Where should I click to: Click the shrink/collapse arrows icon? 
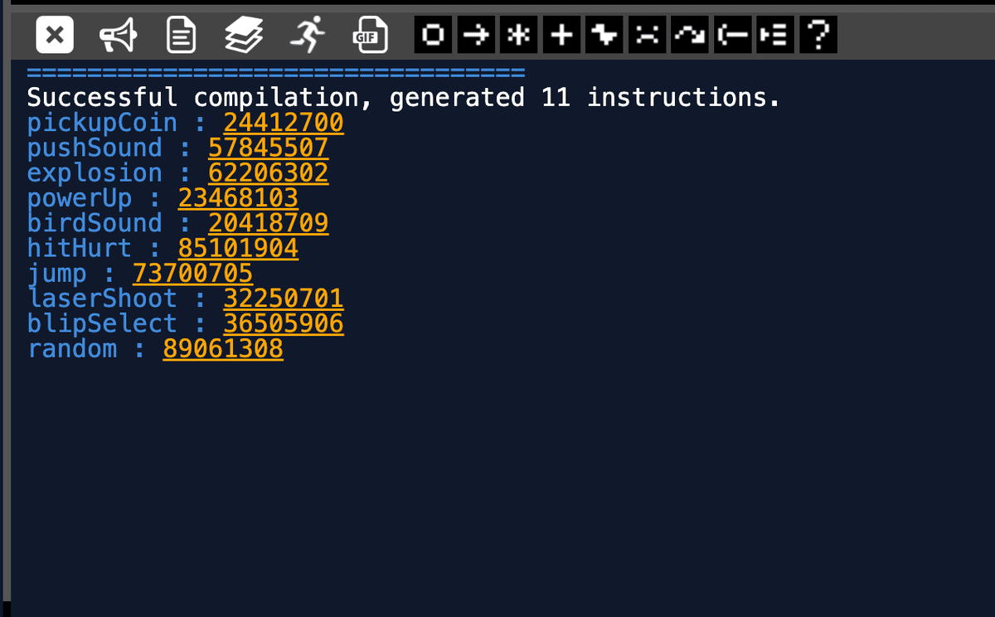(647, 34)
